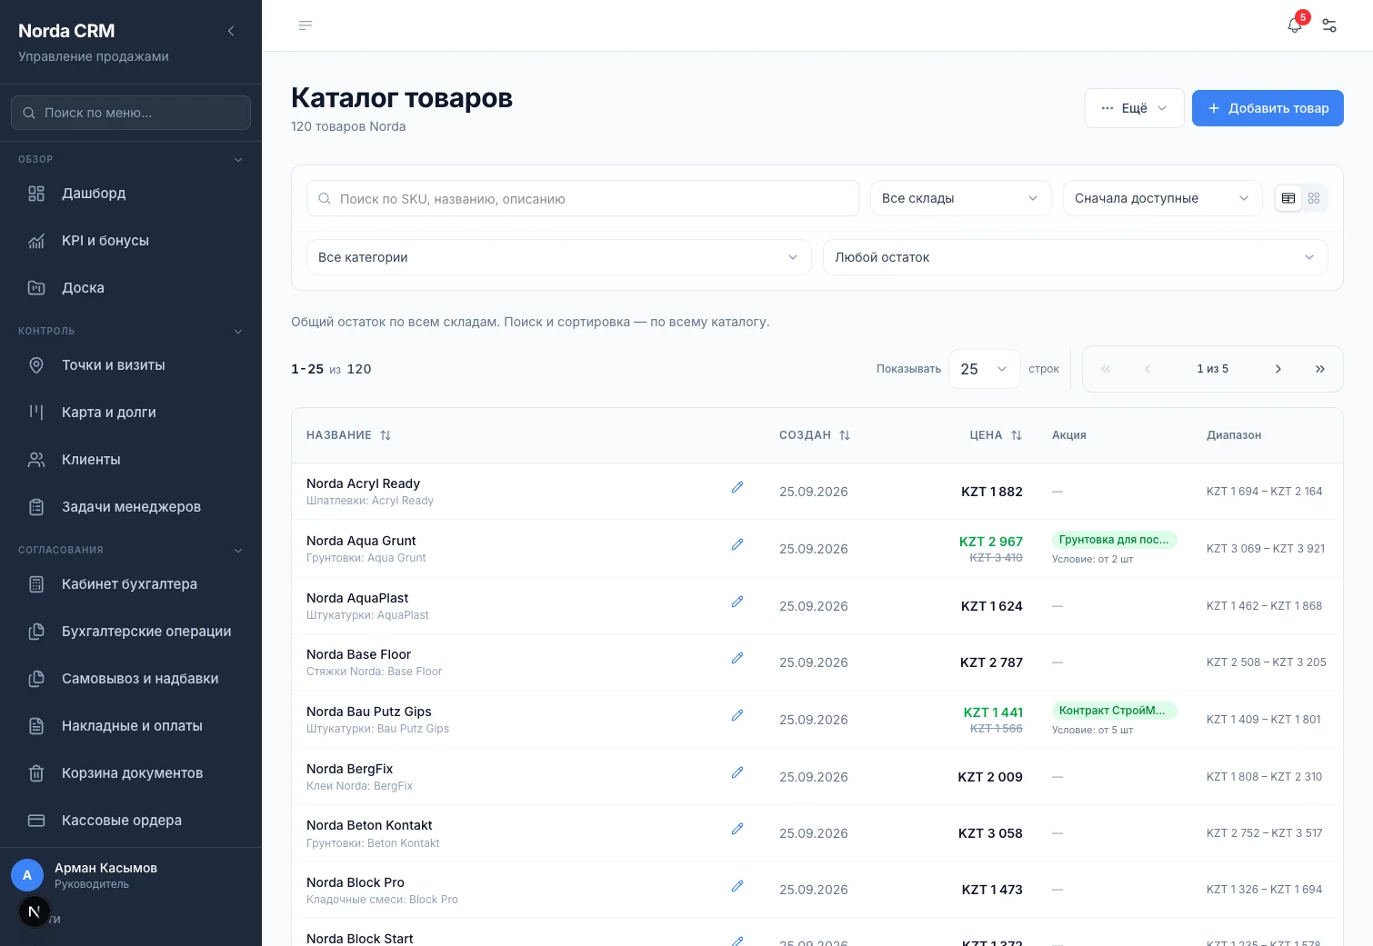1373x946 pixels.
Task: Collapse the Согласования sidebar group
Action: 238,551
